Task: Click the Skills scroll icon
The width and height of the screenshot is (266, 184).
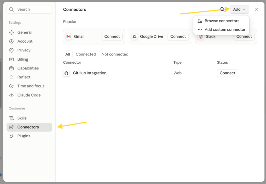Action: point(11,118)
